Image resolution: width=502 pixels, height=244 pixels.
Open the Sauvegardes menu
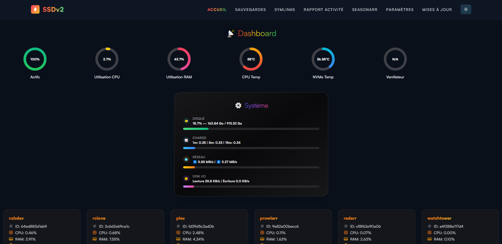click(250, 10)
